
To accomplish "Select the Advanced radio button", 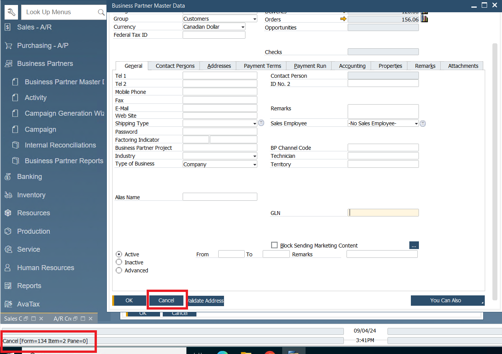I will tap(119, 270).
